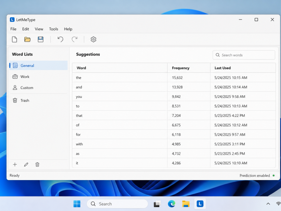This screenshot has width=281, height=211.
Task: Open Task View from the taskbar
Action: (157, 204)
